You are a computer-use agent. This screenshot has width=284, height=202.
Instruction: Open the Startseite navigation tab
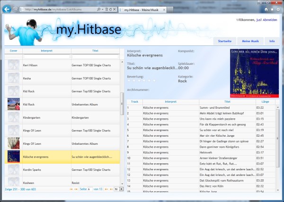pos(224,41)
